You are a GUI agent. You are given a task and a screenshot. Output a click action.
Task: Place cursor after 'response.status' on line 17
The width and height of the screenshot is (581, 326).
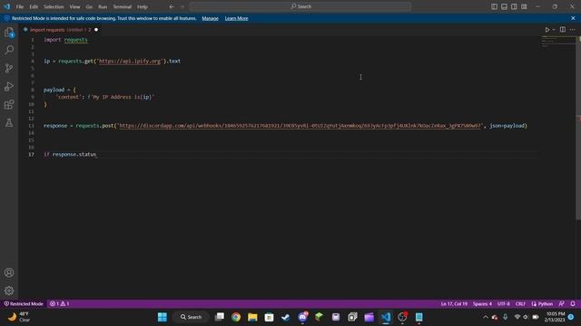click(x=97, y=155)
